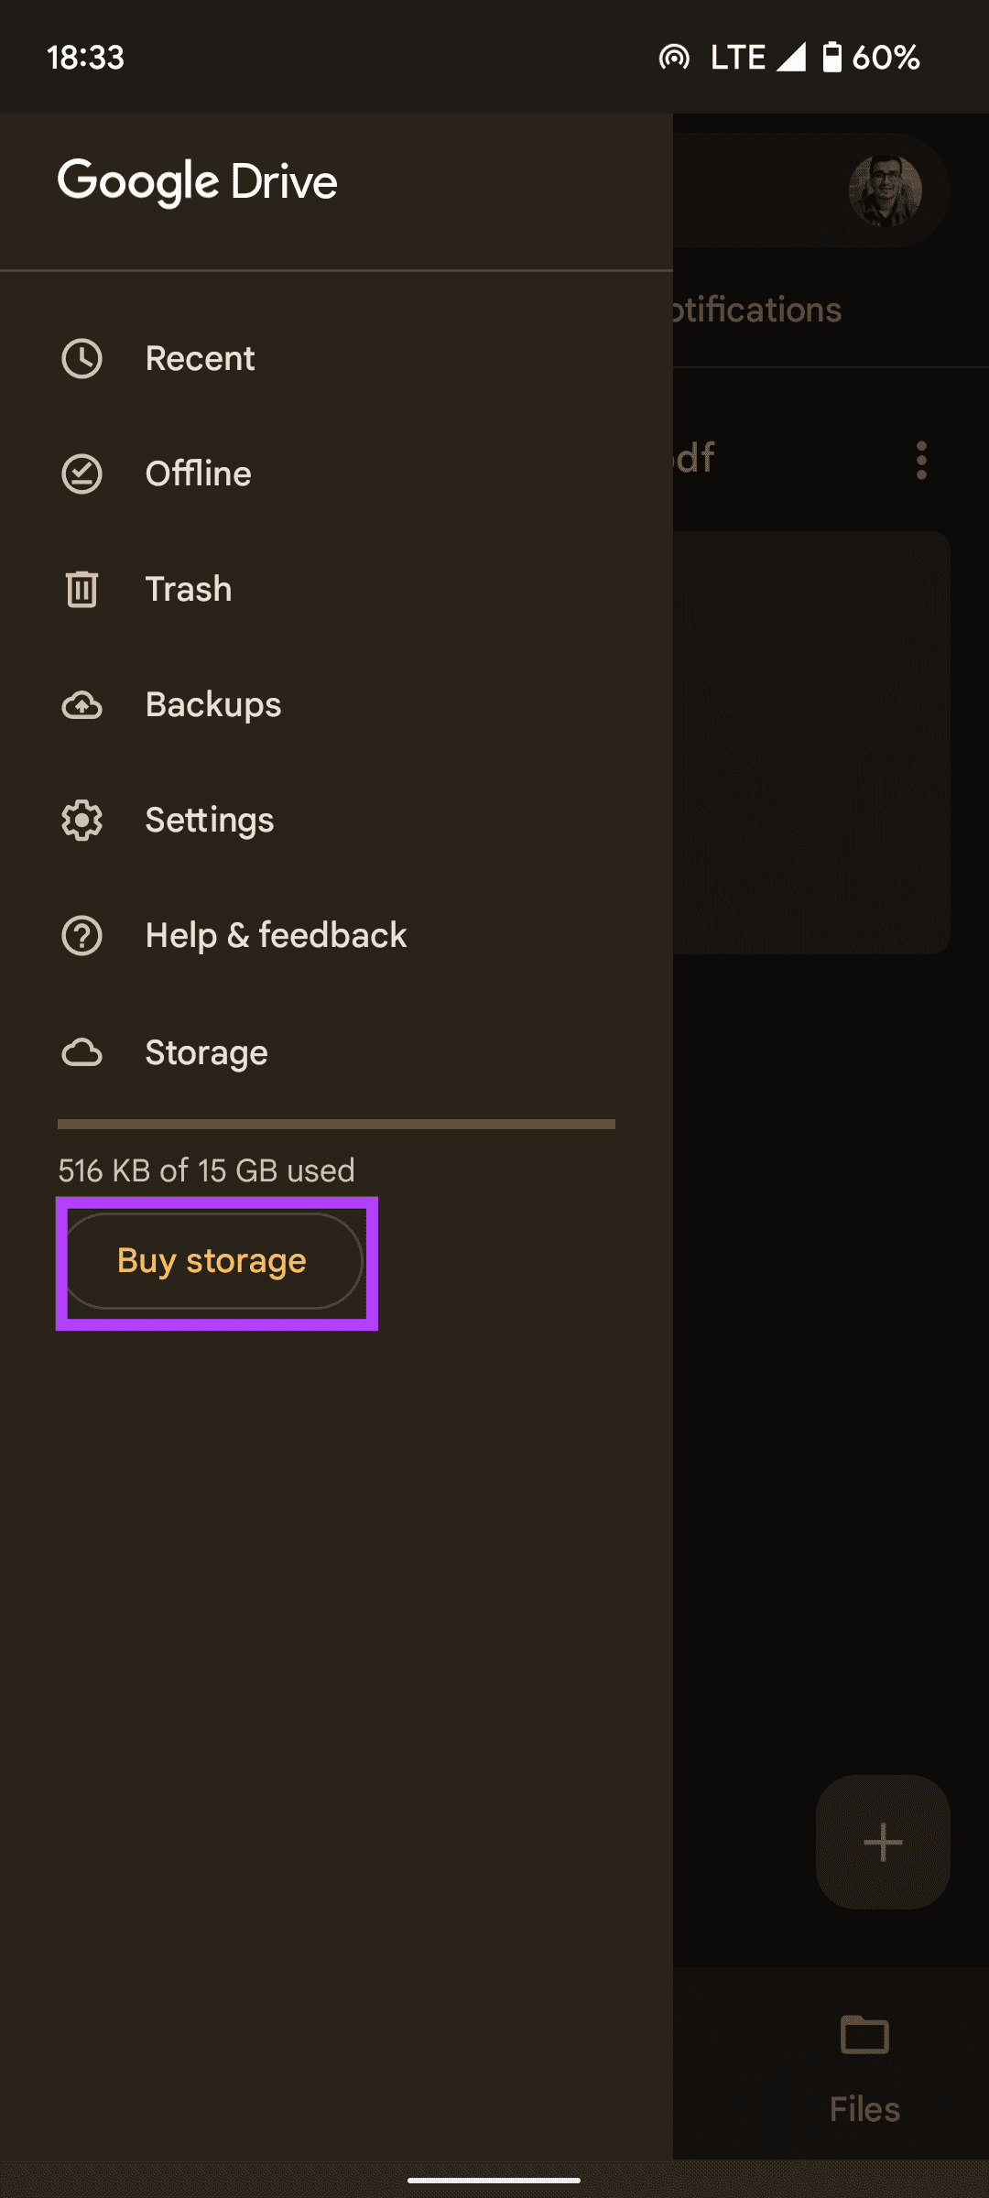Tap the Trash bin icon
The width and height of the screenshot is (989, 2198).
click(x=82, y=589)
